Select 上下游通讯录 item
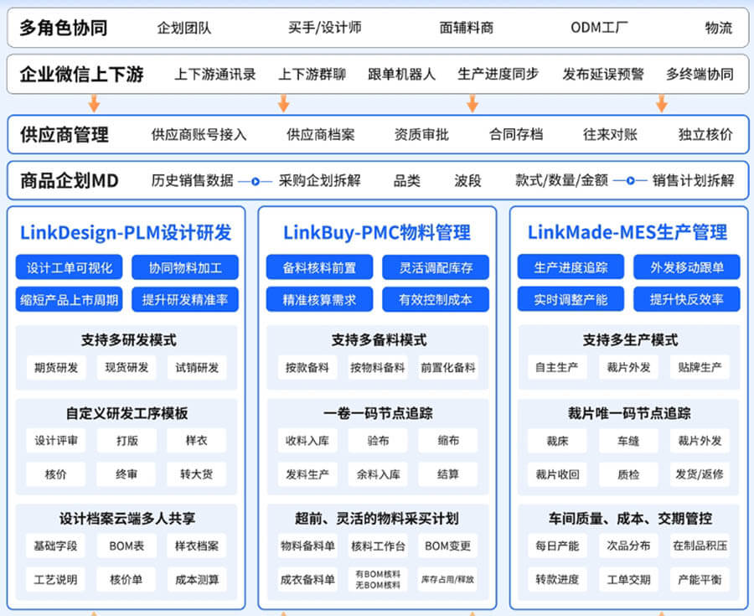The width and height of the screenshot is (754, 616). click(x=215, y=75)
